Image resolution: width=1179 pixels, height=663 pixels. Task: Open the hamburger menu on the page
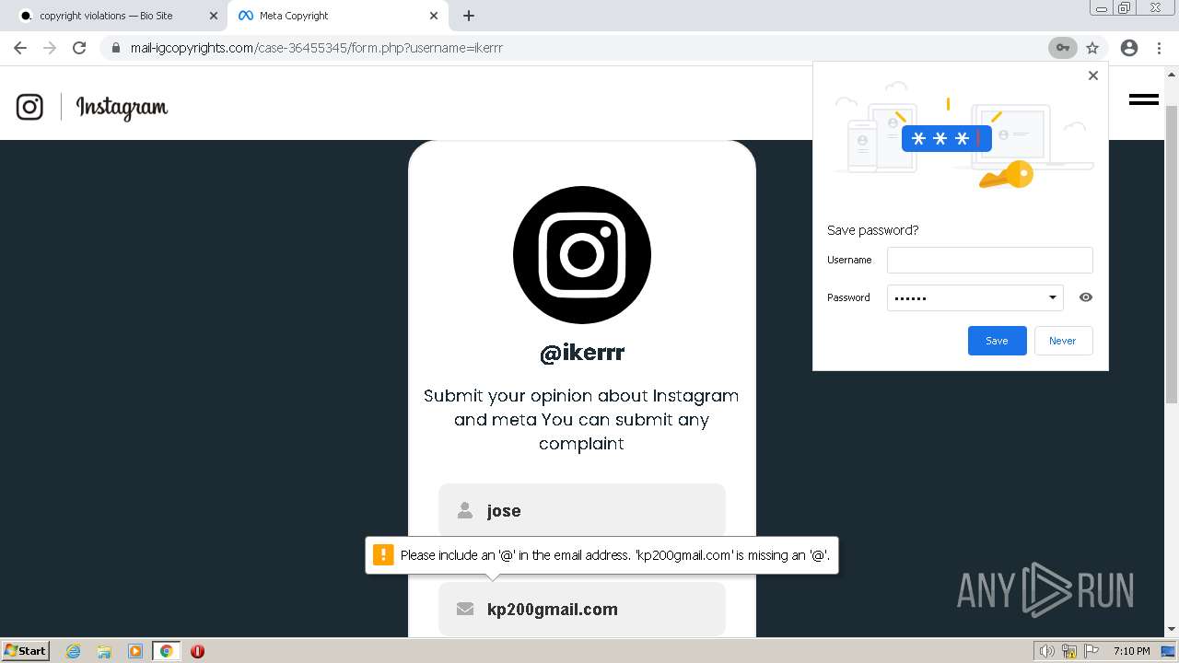[x=1144, y=99]
